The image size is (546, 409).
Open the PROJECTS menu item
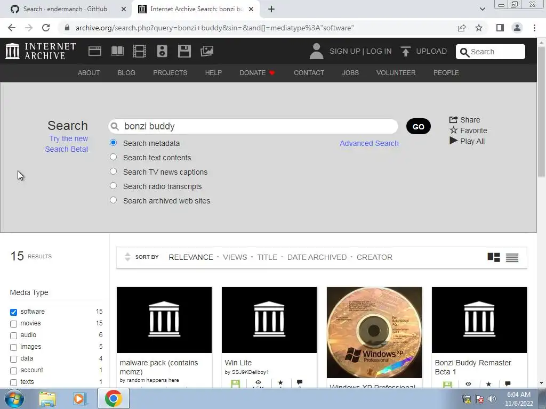click(170, 72)
